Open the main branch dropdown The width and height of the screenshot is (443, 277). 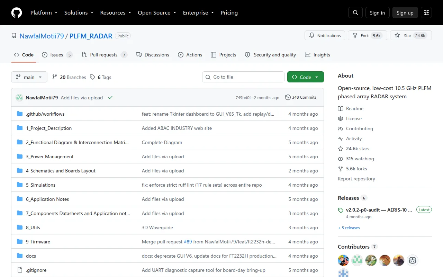pyautogui.click(x=29, y=77)
